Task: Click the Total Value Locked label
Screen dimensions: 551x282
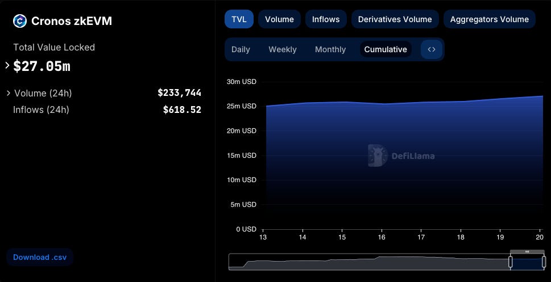Action: [x=54, y=47]
